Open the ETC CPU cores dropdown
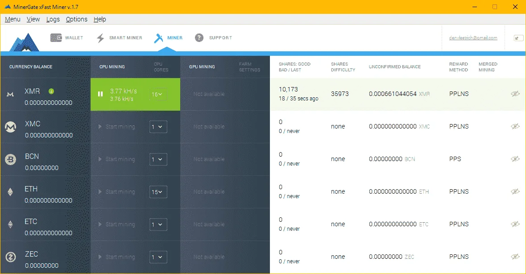This screenshot has height=274, width=526. coord(158,224)
